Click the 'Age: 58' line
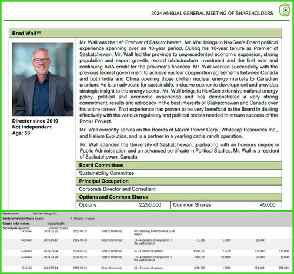The image size is (294, 274). (x=21, y=133)
